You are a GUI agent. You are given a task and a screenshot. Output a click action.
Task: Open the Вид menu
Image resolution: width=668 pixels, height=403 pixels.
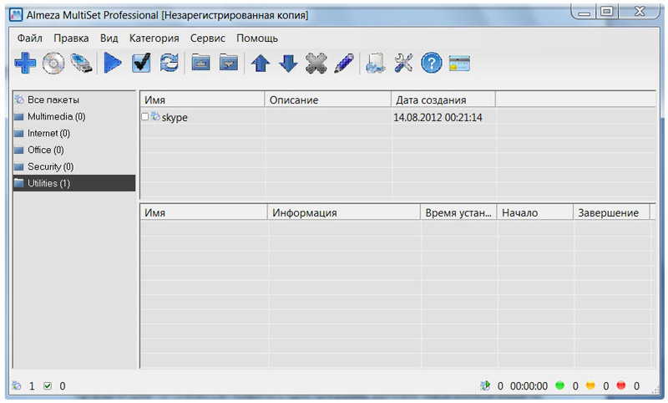109,38
